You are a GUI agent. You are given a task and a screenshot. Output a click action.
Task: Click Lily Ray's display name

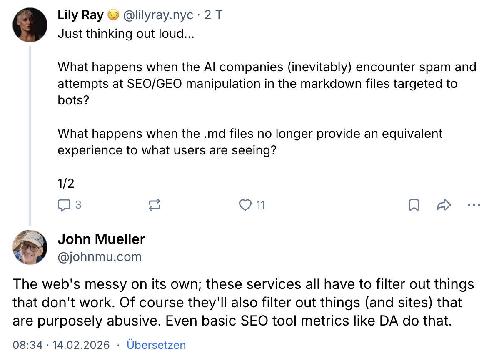tap(81, 15)
